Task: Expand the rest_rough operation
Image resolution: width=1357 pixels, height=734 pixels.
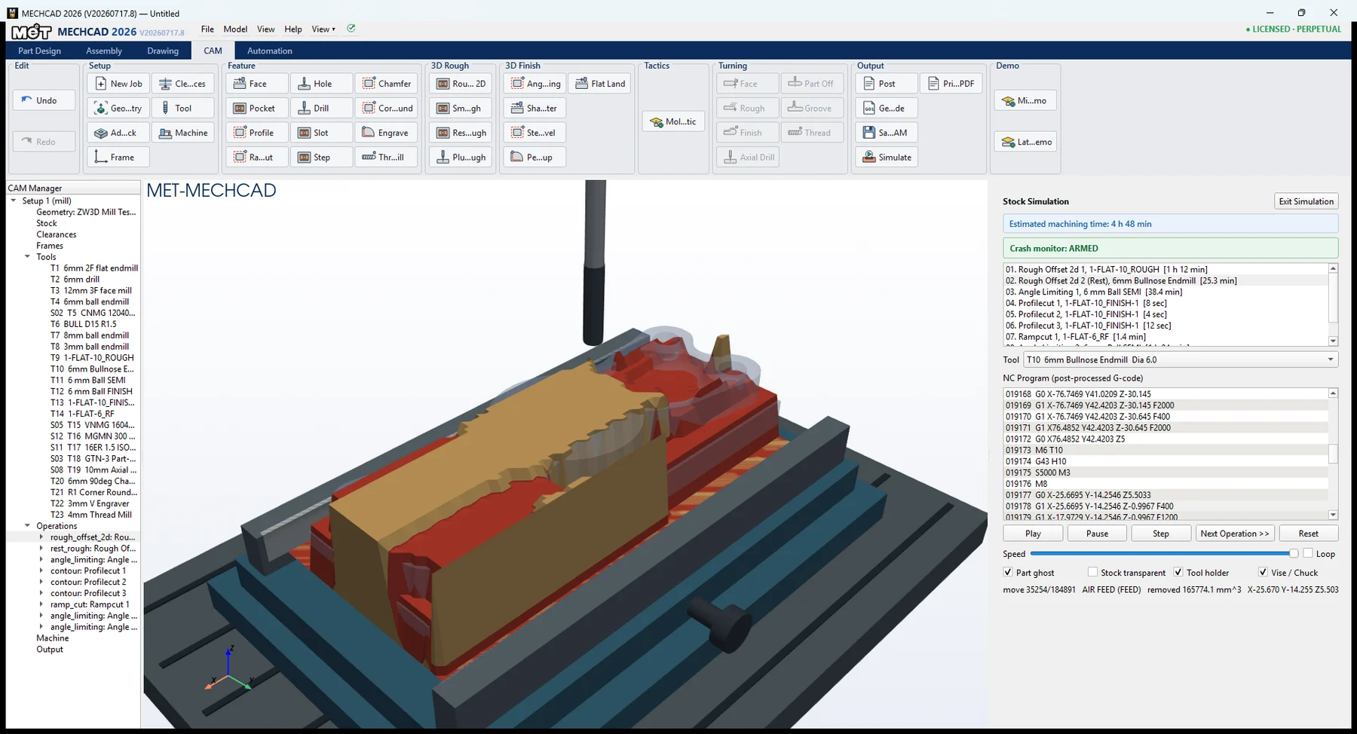Action: pos(41,549)
